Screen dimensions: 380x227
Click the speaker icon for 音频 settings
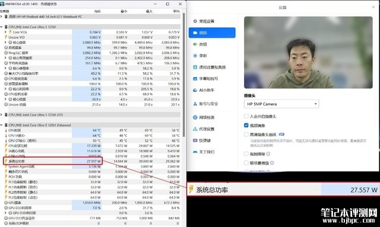pos(195,44)
